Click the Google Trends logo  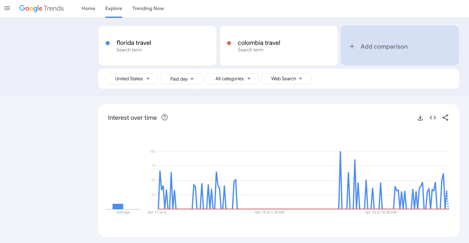pyautogui.click(x=41, y=8)
